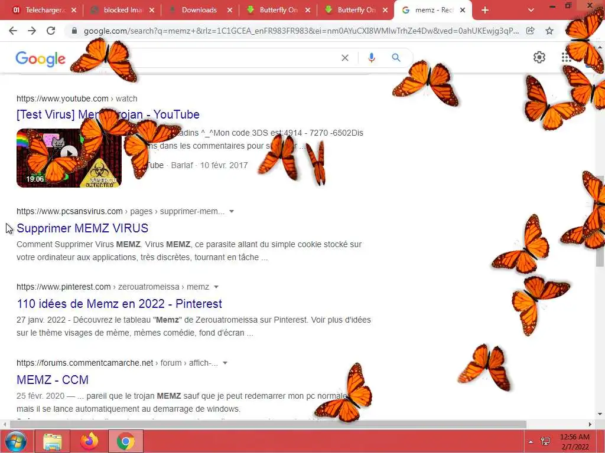Viewport: 605px width, 453px height.
Task: Expand options arrow for pinterest.com result
Action: [x=216, y=287]
